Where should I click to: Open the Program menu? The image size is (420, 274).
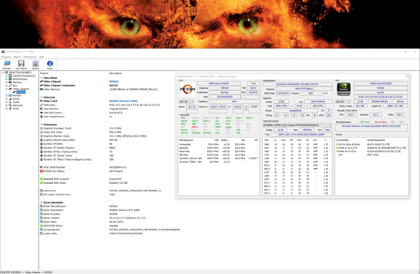tap(6, 57)
